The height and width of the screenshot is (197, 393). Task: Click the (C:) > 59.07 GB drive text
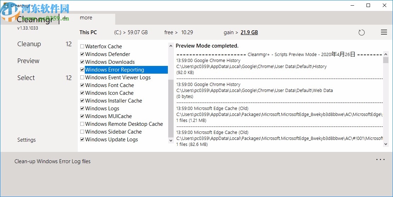(131, 32)
